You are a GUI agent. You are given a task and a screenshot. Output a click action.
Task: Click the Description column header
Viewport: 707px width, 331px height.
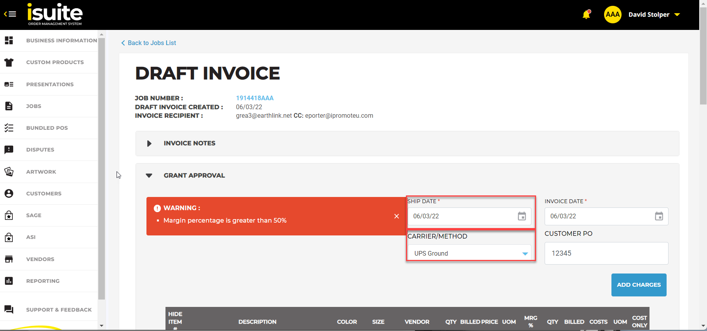click(x=257, y=322)
